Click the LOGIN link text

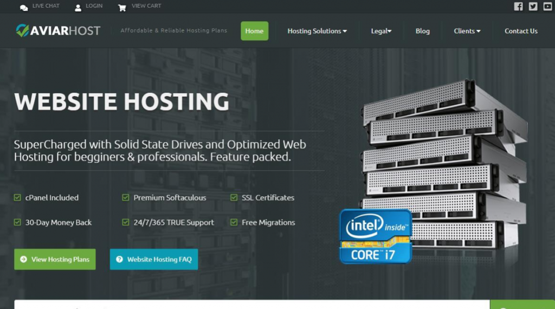[94, 6]
